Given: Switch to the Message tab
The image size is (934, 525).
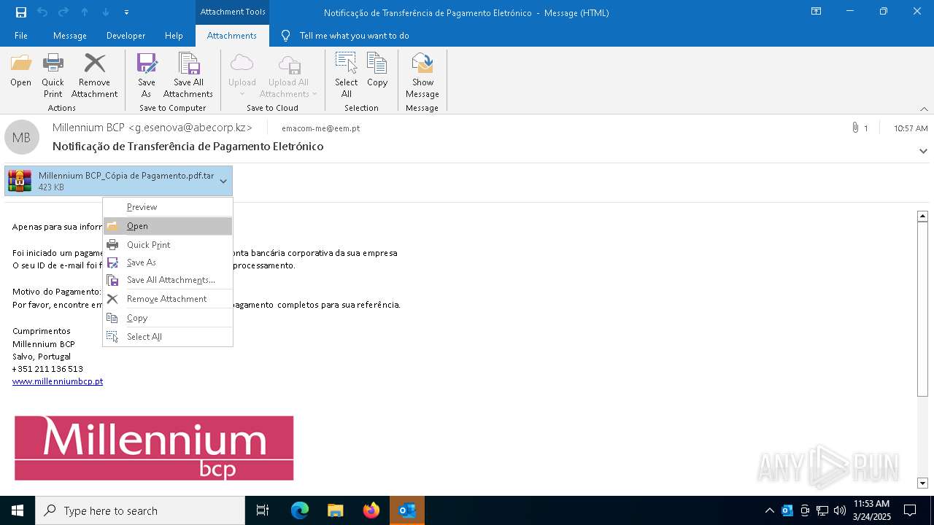Looking at the screenshot, I should pyautogui.click(x=70, y=35).
